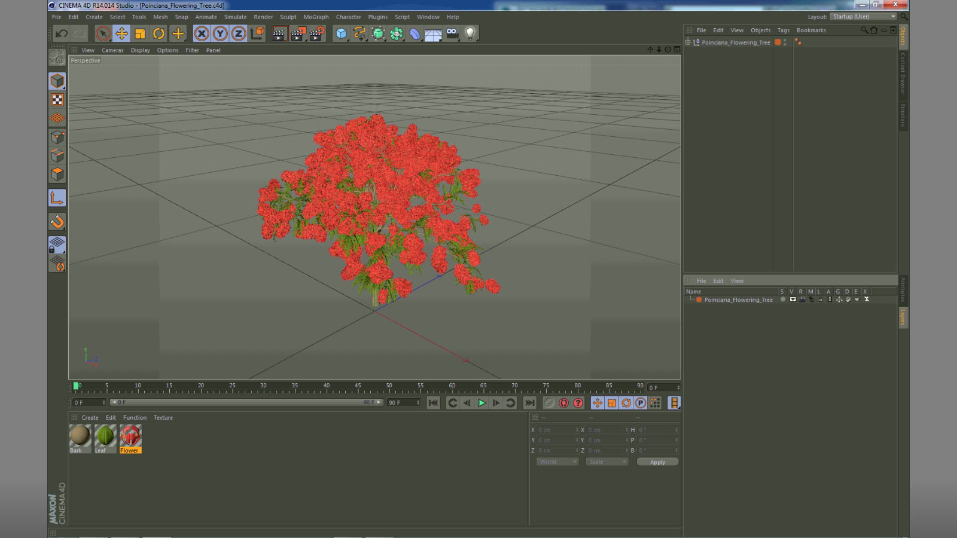
Task: Click frame 45 on the timeline ruler
Action: click(358, 386)
